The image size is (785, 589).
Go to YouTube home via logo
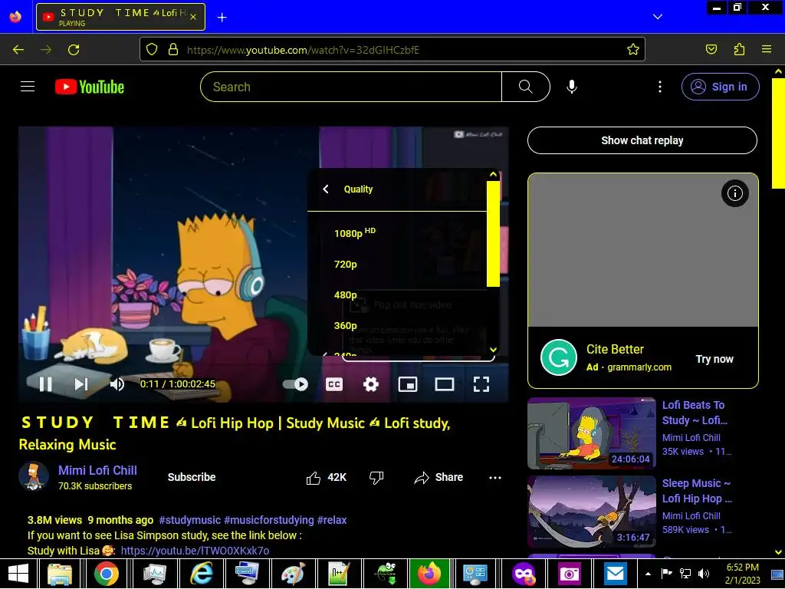pyautogui.click(x=90, y=87)
